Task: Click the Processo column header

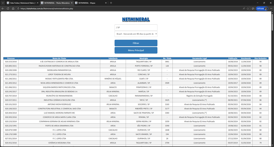Action: (x=11, y=58)
